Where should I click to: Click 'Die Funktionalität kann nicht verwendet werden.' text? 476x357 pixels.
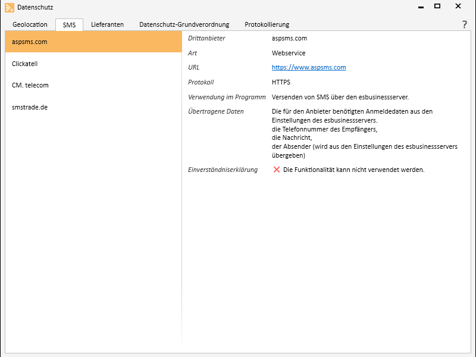tap(353, 170)
